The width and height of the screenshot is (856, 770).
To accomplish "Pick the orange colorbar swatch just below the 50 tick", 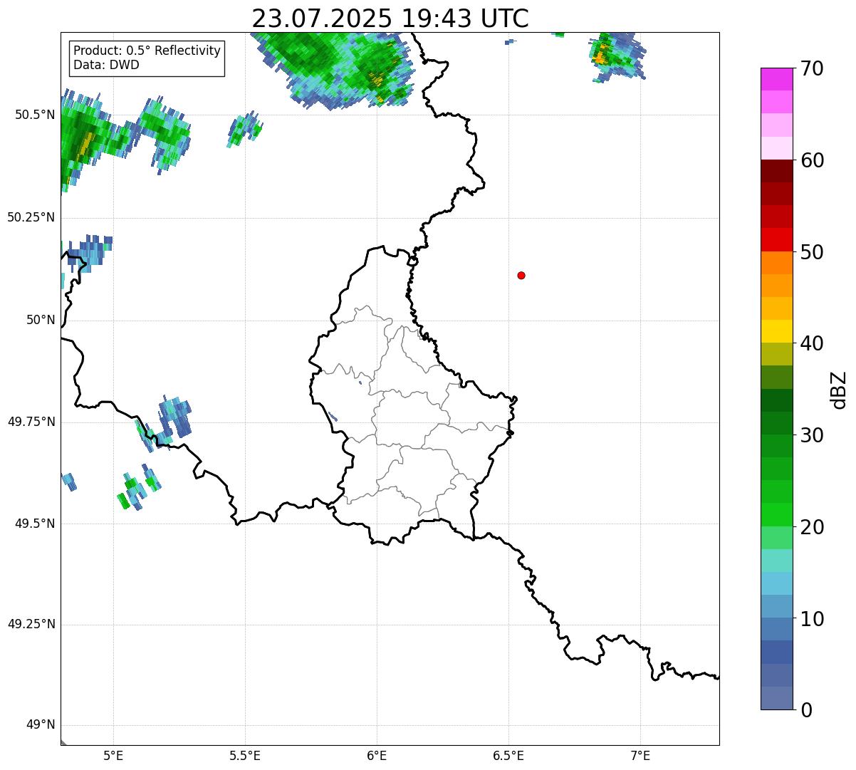I will [x=776, y=263].
